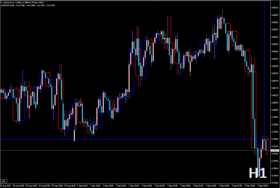Screen dimensions: 280x188
Task: Click the '5 Sep 18:00' time axis label
Action: [262, 186]
